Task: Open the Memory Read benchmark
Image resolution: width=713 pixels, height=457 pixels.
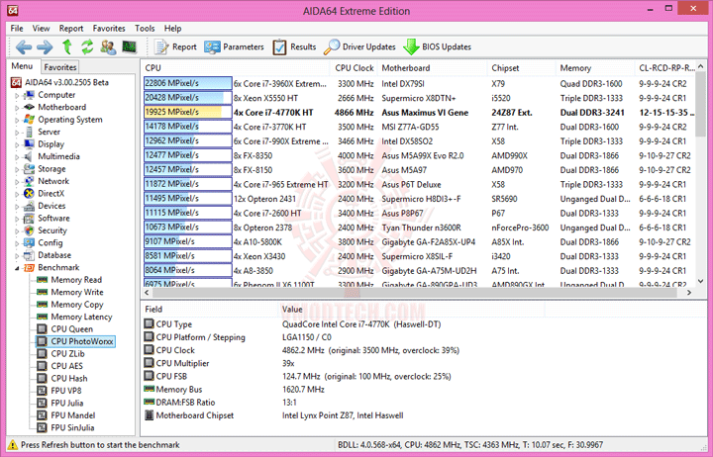Action: click(x=76, y=280)
